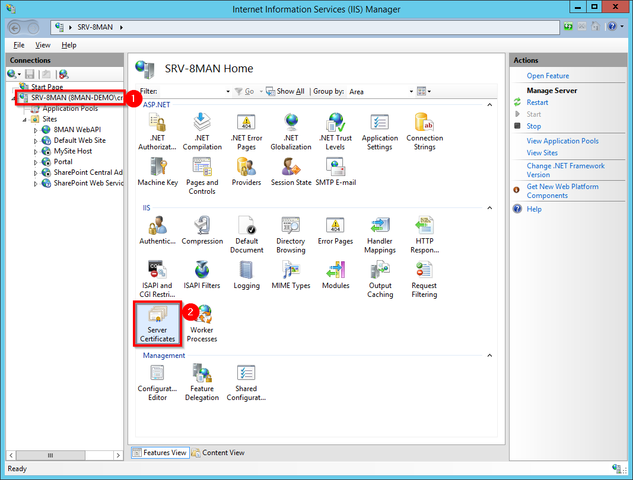The image size is (633, 480).
Task: Open Pages and Controls feature
Action: (x=202, y=176)
